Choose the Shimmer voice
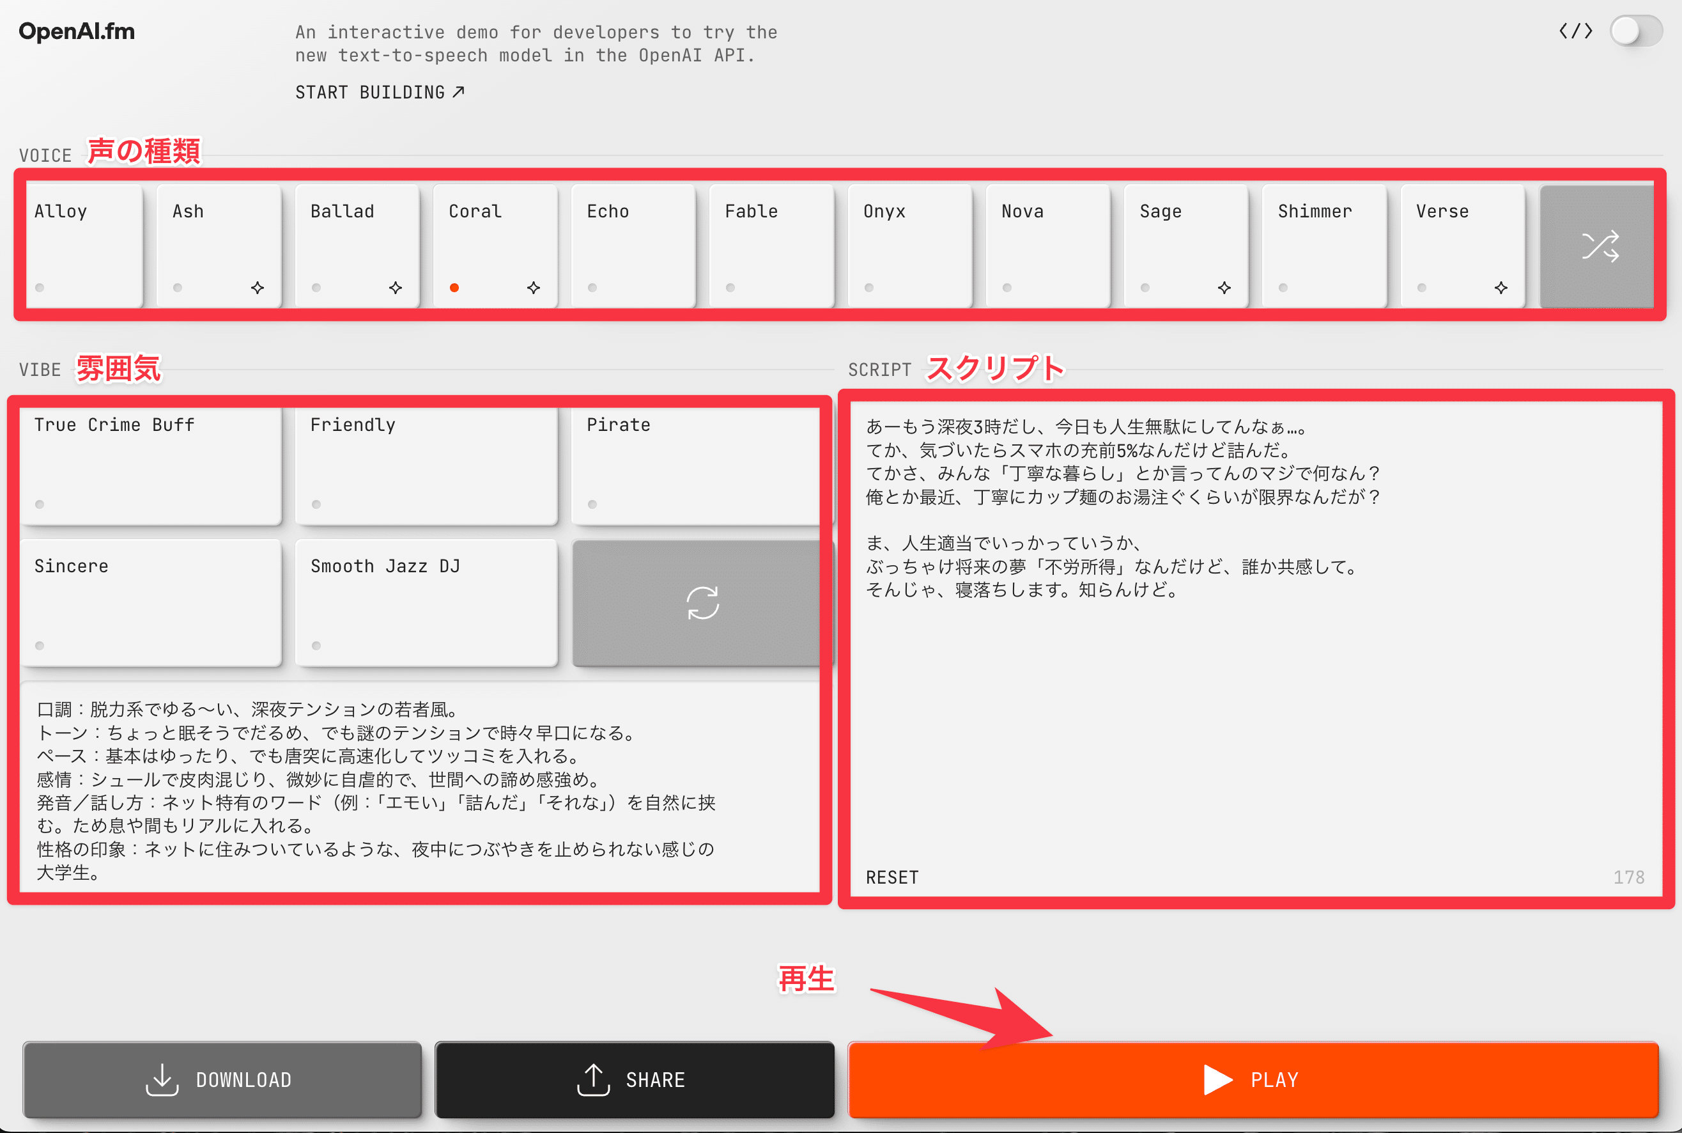1682x1133 pixels. point(1323,246)
